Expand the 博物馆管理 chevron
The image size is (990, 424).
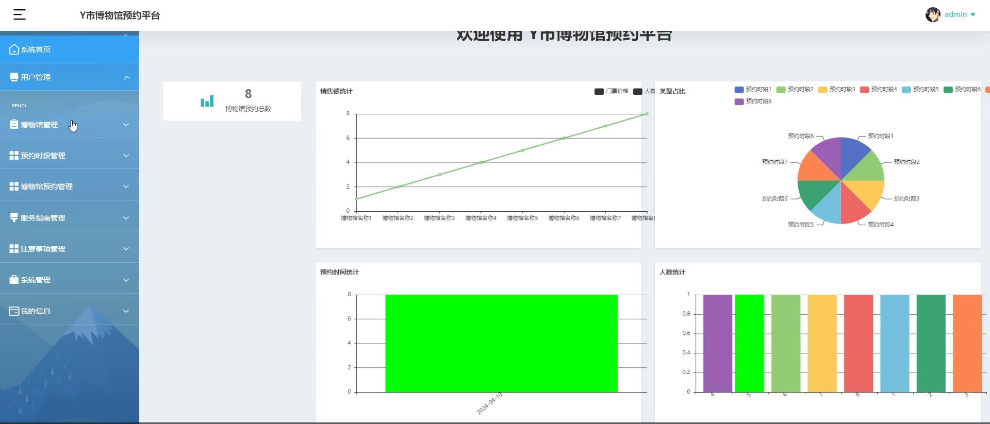tap(126, 125)
